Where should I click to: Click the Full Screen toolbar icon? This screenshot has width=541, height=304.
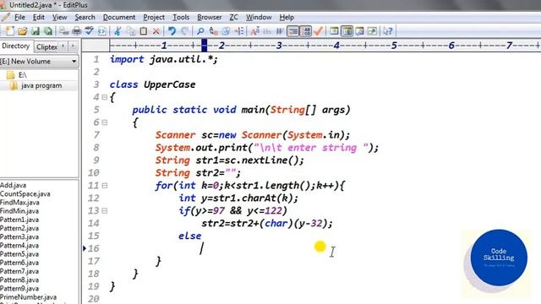tap(372, 31)
